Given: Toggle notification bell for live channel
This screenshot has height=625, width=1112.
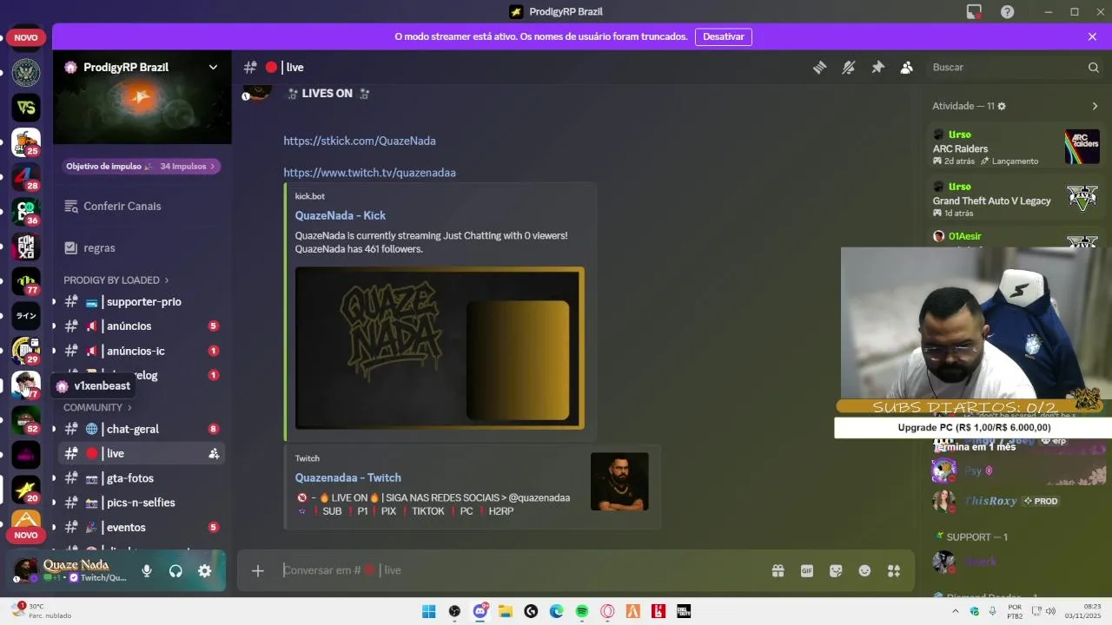Looking at the screenshot, I should coord(849,67).
